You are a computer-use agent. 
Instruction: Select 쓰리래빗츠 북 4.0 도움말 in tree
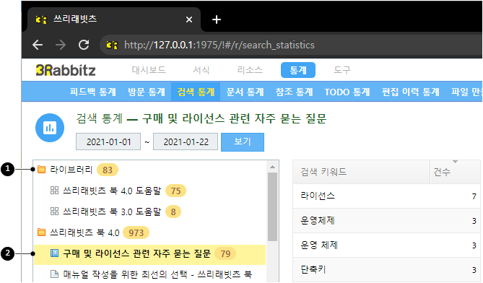pyautogui.click(x=112, y=191)
